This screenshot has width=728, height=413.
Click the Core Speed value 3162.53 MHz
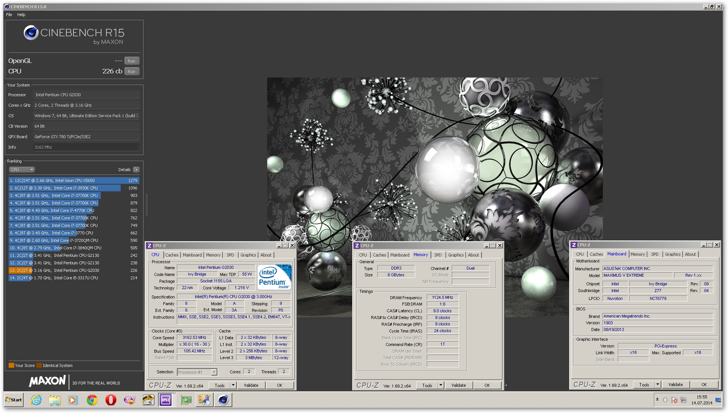194,338
